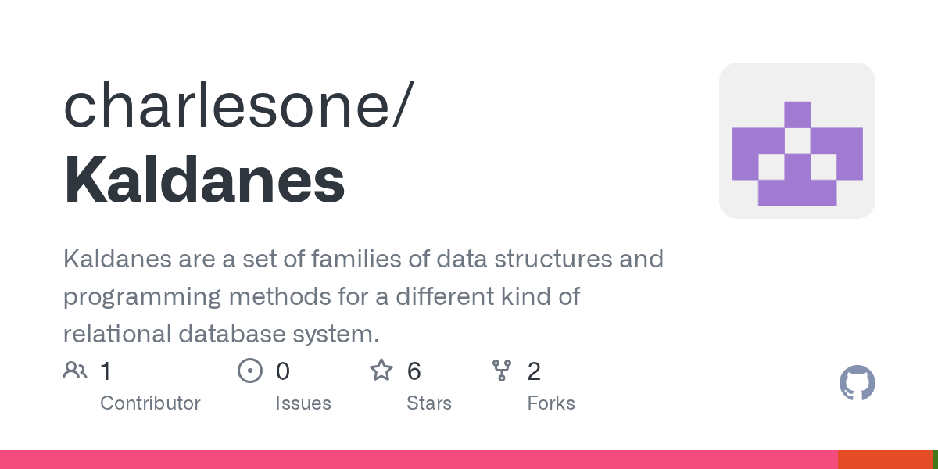Select the Issues label
The height and width of the screenshot is (469, 938).
303,403
